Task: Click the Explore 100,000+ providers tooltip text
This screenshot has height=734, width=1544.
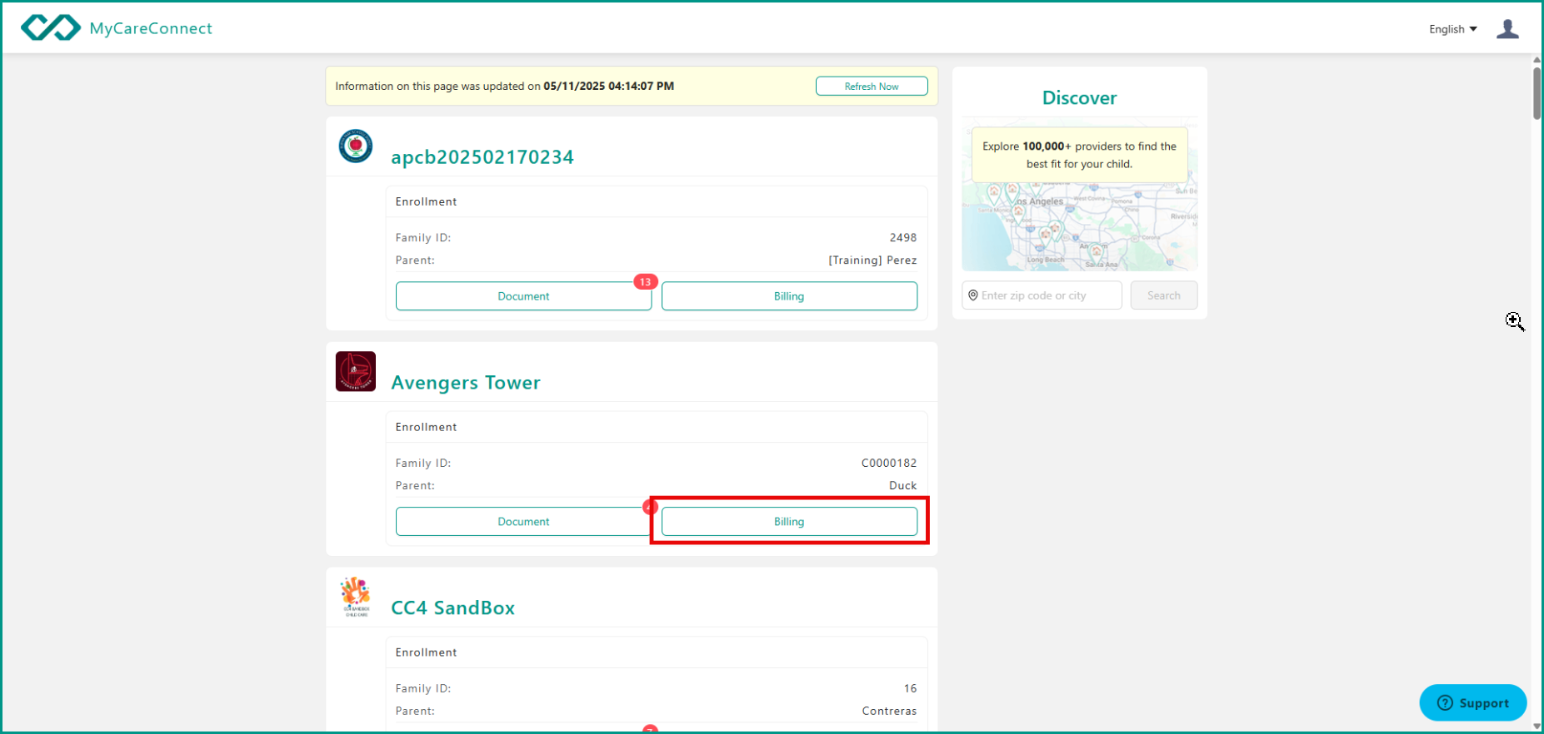Action: click(1079, 155)
